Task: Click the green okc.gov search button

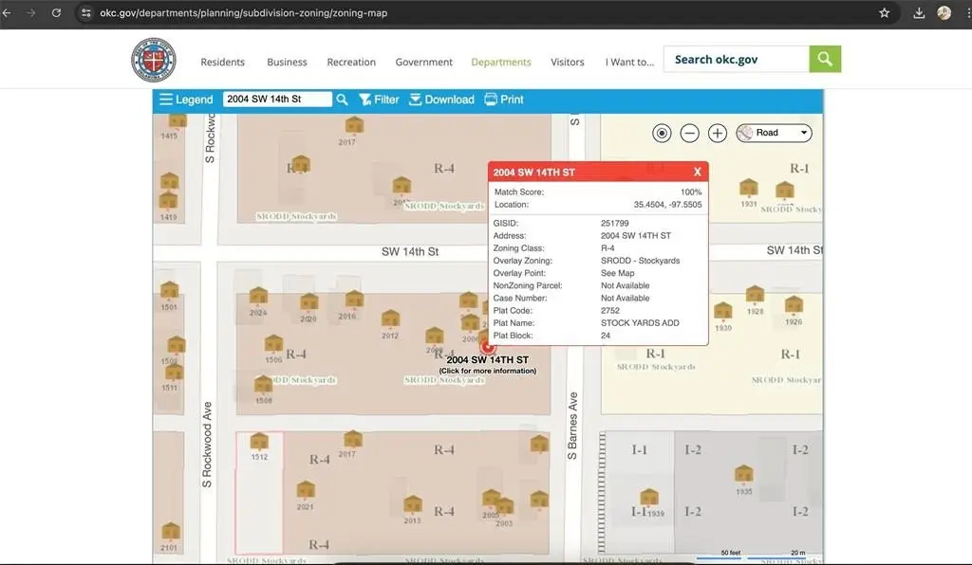Action: pyautogui.click(x=825, y=59)
